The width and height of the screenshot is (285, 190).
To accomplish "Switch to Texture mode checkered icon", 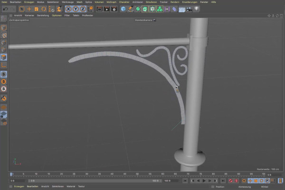I will pos(4,35).
